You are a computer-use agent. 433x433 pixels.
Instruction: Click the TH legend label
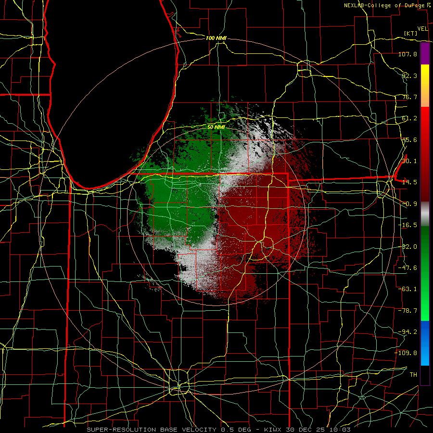413,375
